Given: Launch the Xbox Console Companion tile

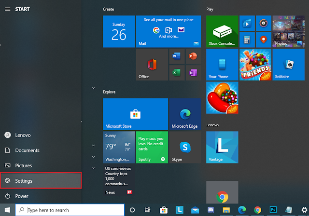Looking at the screenshot, I should pyautogui.click(x=222, y=31).
